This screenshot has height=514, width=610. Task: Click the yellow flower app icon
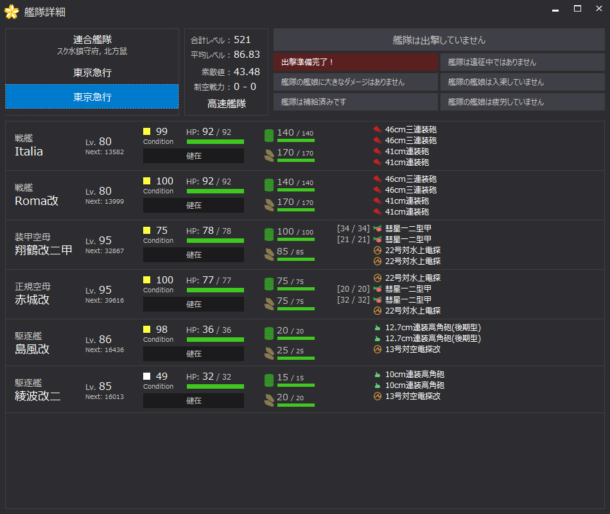(x=12, y=12)
